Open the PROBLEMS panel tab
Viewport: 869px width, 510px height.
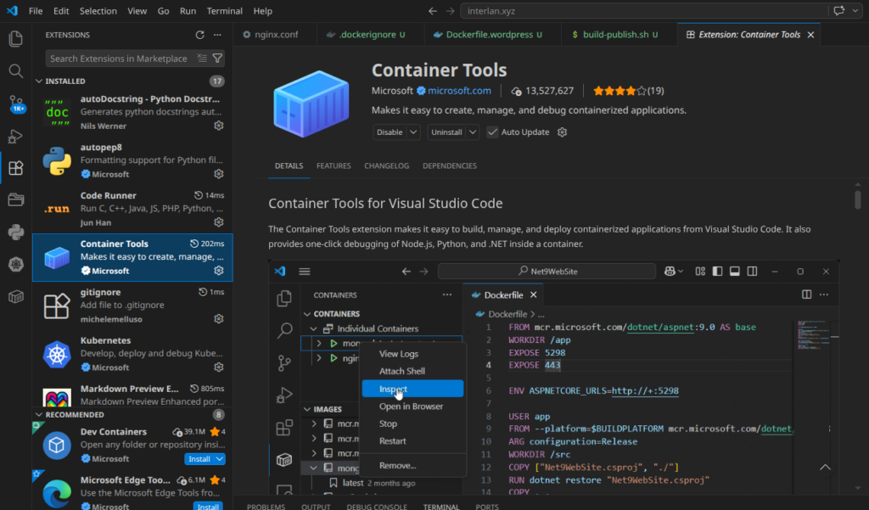click(266, 507)
